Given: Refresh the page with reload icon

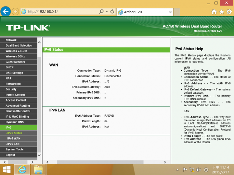Looking at the screenshot, I should [x=112, y=11].
